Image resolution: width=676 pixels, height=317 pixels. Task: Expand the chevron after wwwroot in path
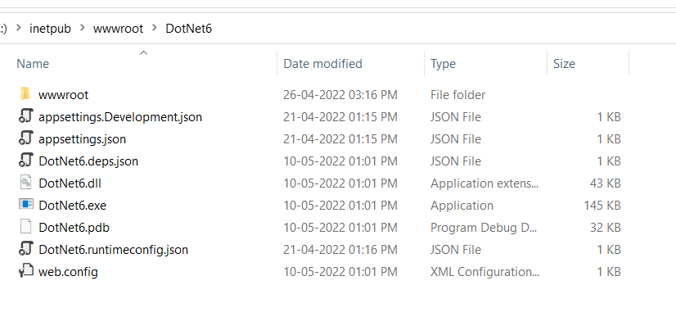[154, 29]
